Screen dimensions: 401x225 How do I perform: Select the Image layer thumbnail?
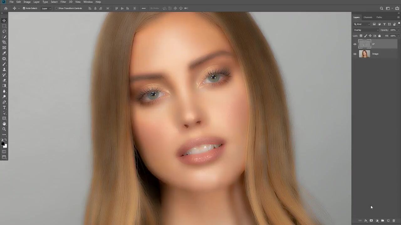pos(364,54)
